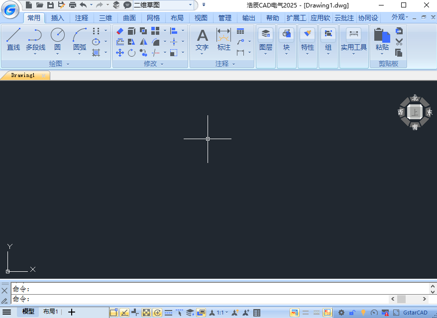This screenshot has width=437, height=318.
Task: Click the Fillet tool icon
Action: click(155, 42)
